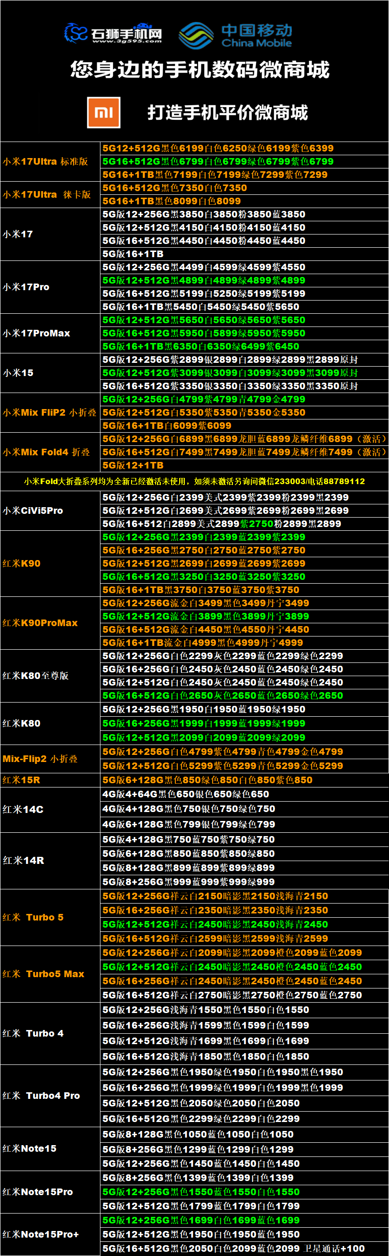389x1256 pixels.
Task: Select the Mix-Flip2 小折叠 model cell
Action: 50,759
